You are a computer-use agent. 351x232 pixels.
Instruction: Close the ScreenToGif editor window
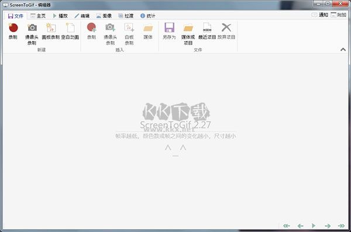340,4
